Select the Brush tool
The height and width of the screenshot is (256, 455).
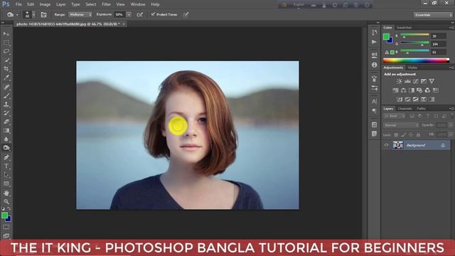[x=6, y=95]
